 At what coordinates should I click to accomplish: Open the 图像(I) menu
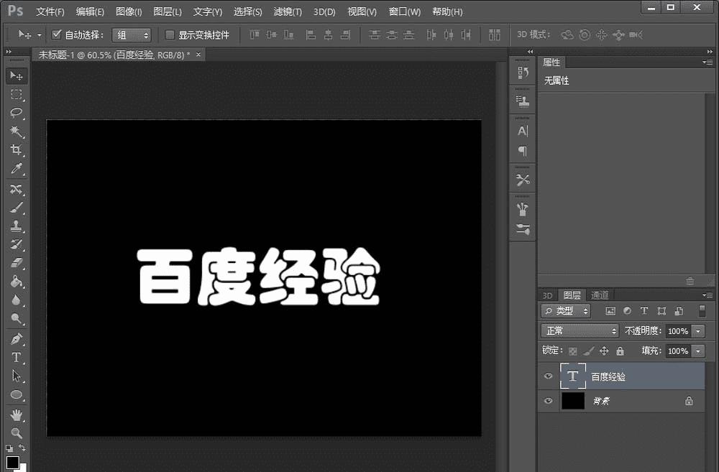coord(129,11)
